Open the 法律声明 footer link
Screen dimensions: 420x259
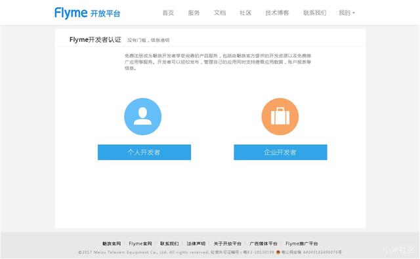[196, 243]
